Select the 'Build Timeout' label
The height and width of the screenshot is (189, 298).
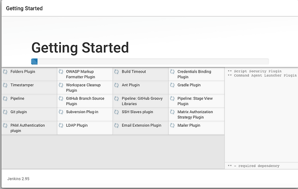(x=134, y=72)
